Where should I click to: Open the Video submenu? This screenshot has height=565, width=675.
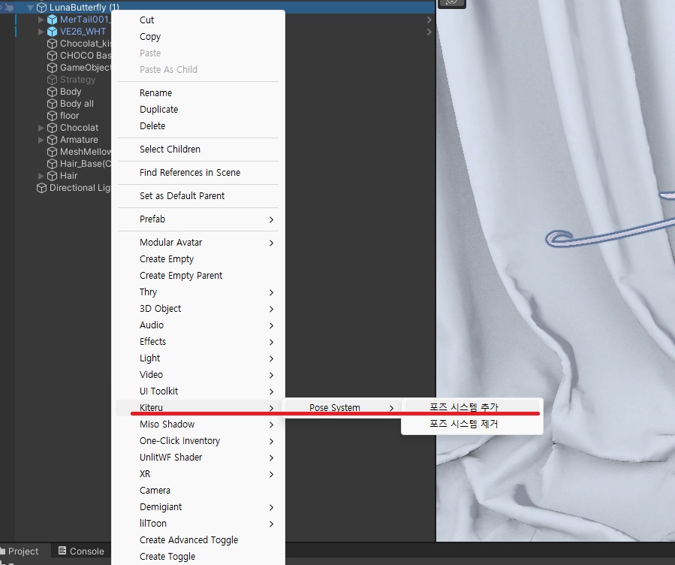(x=198, y=375)
